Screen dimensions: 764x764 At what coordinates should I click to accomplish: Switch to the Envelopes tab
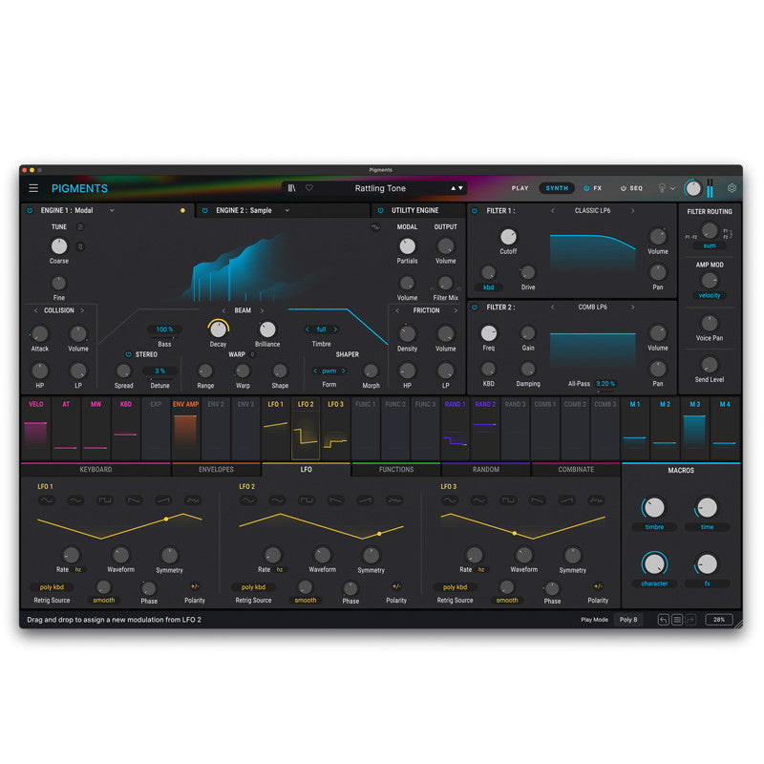[x=216, y=469]
